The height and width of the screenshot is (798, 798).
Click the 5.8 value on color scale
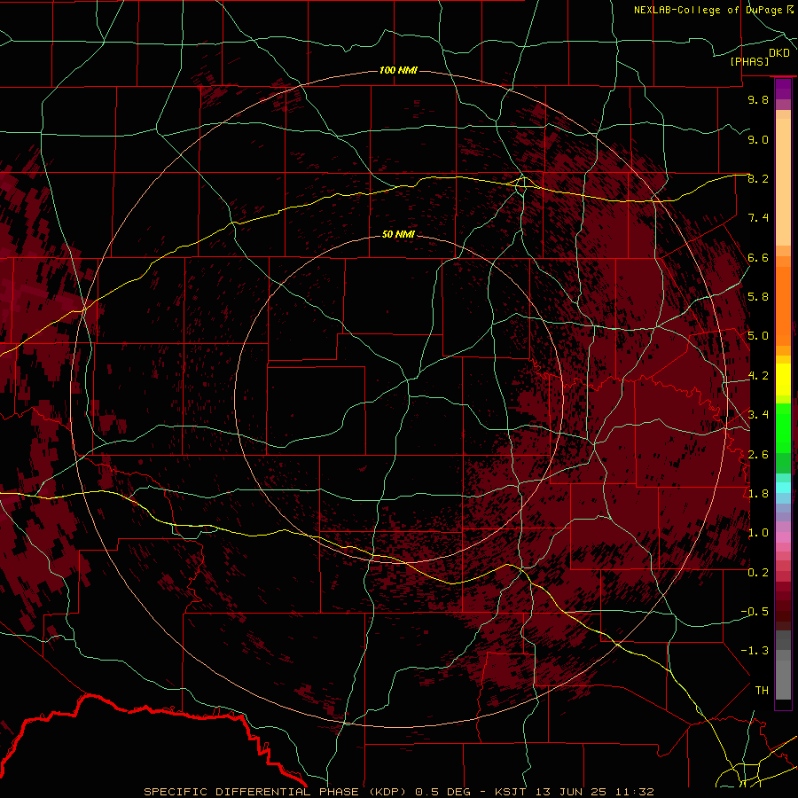coord(758,297)
